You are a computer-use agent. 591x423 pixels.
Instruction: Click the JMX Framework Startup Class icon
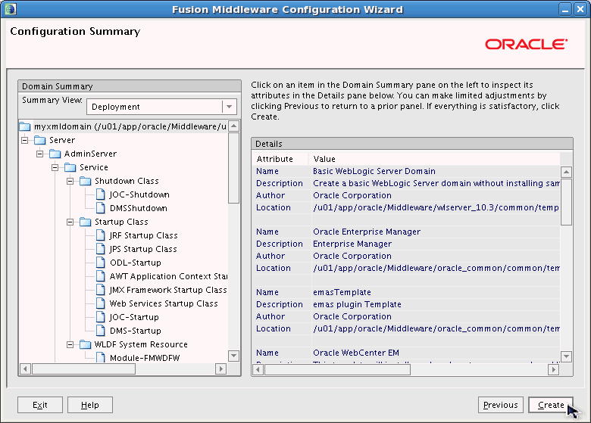pos(101,290)
